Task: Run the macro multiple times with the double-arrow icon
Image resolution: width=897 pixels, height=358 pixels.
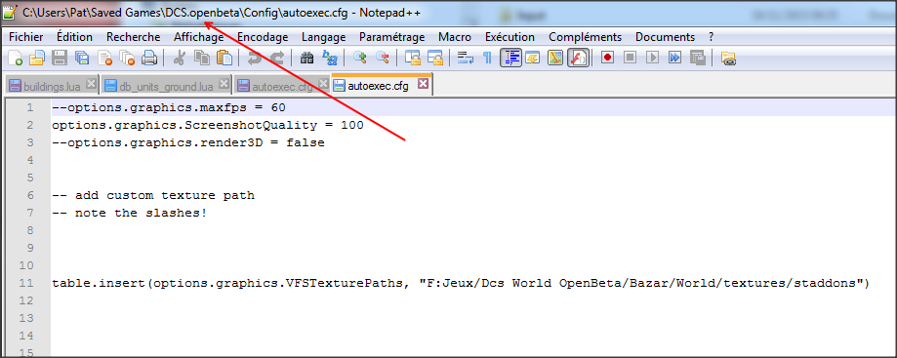Action: [675, 58]
